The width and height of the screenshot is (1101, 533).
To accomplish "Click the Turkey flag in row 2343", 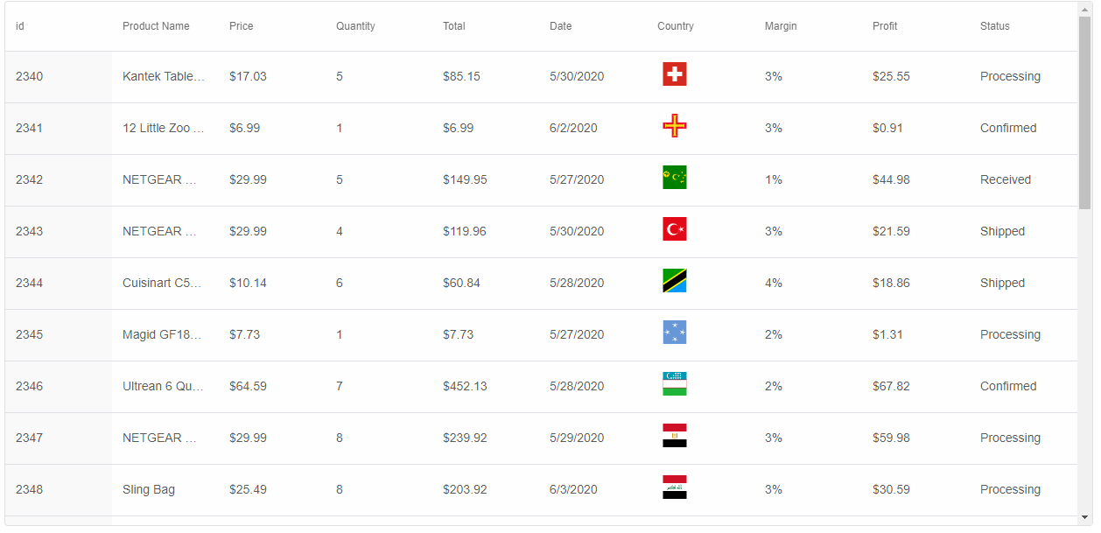I will [x=674, y=229].
